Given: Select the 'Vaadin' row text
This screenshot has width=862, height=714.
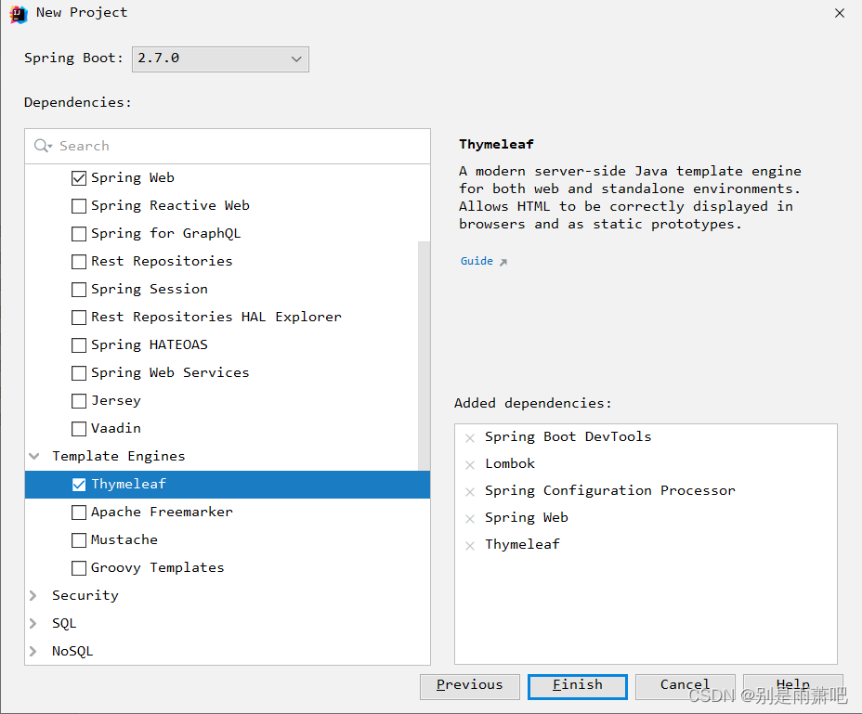Looking at the screenshot, I should tap(116, 428).
